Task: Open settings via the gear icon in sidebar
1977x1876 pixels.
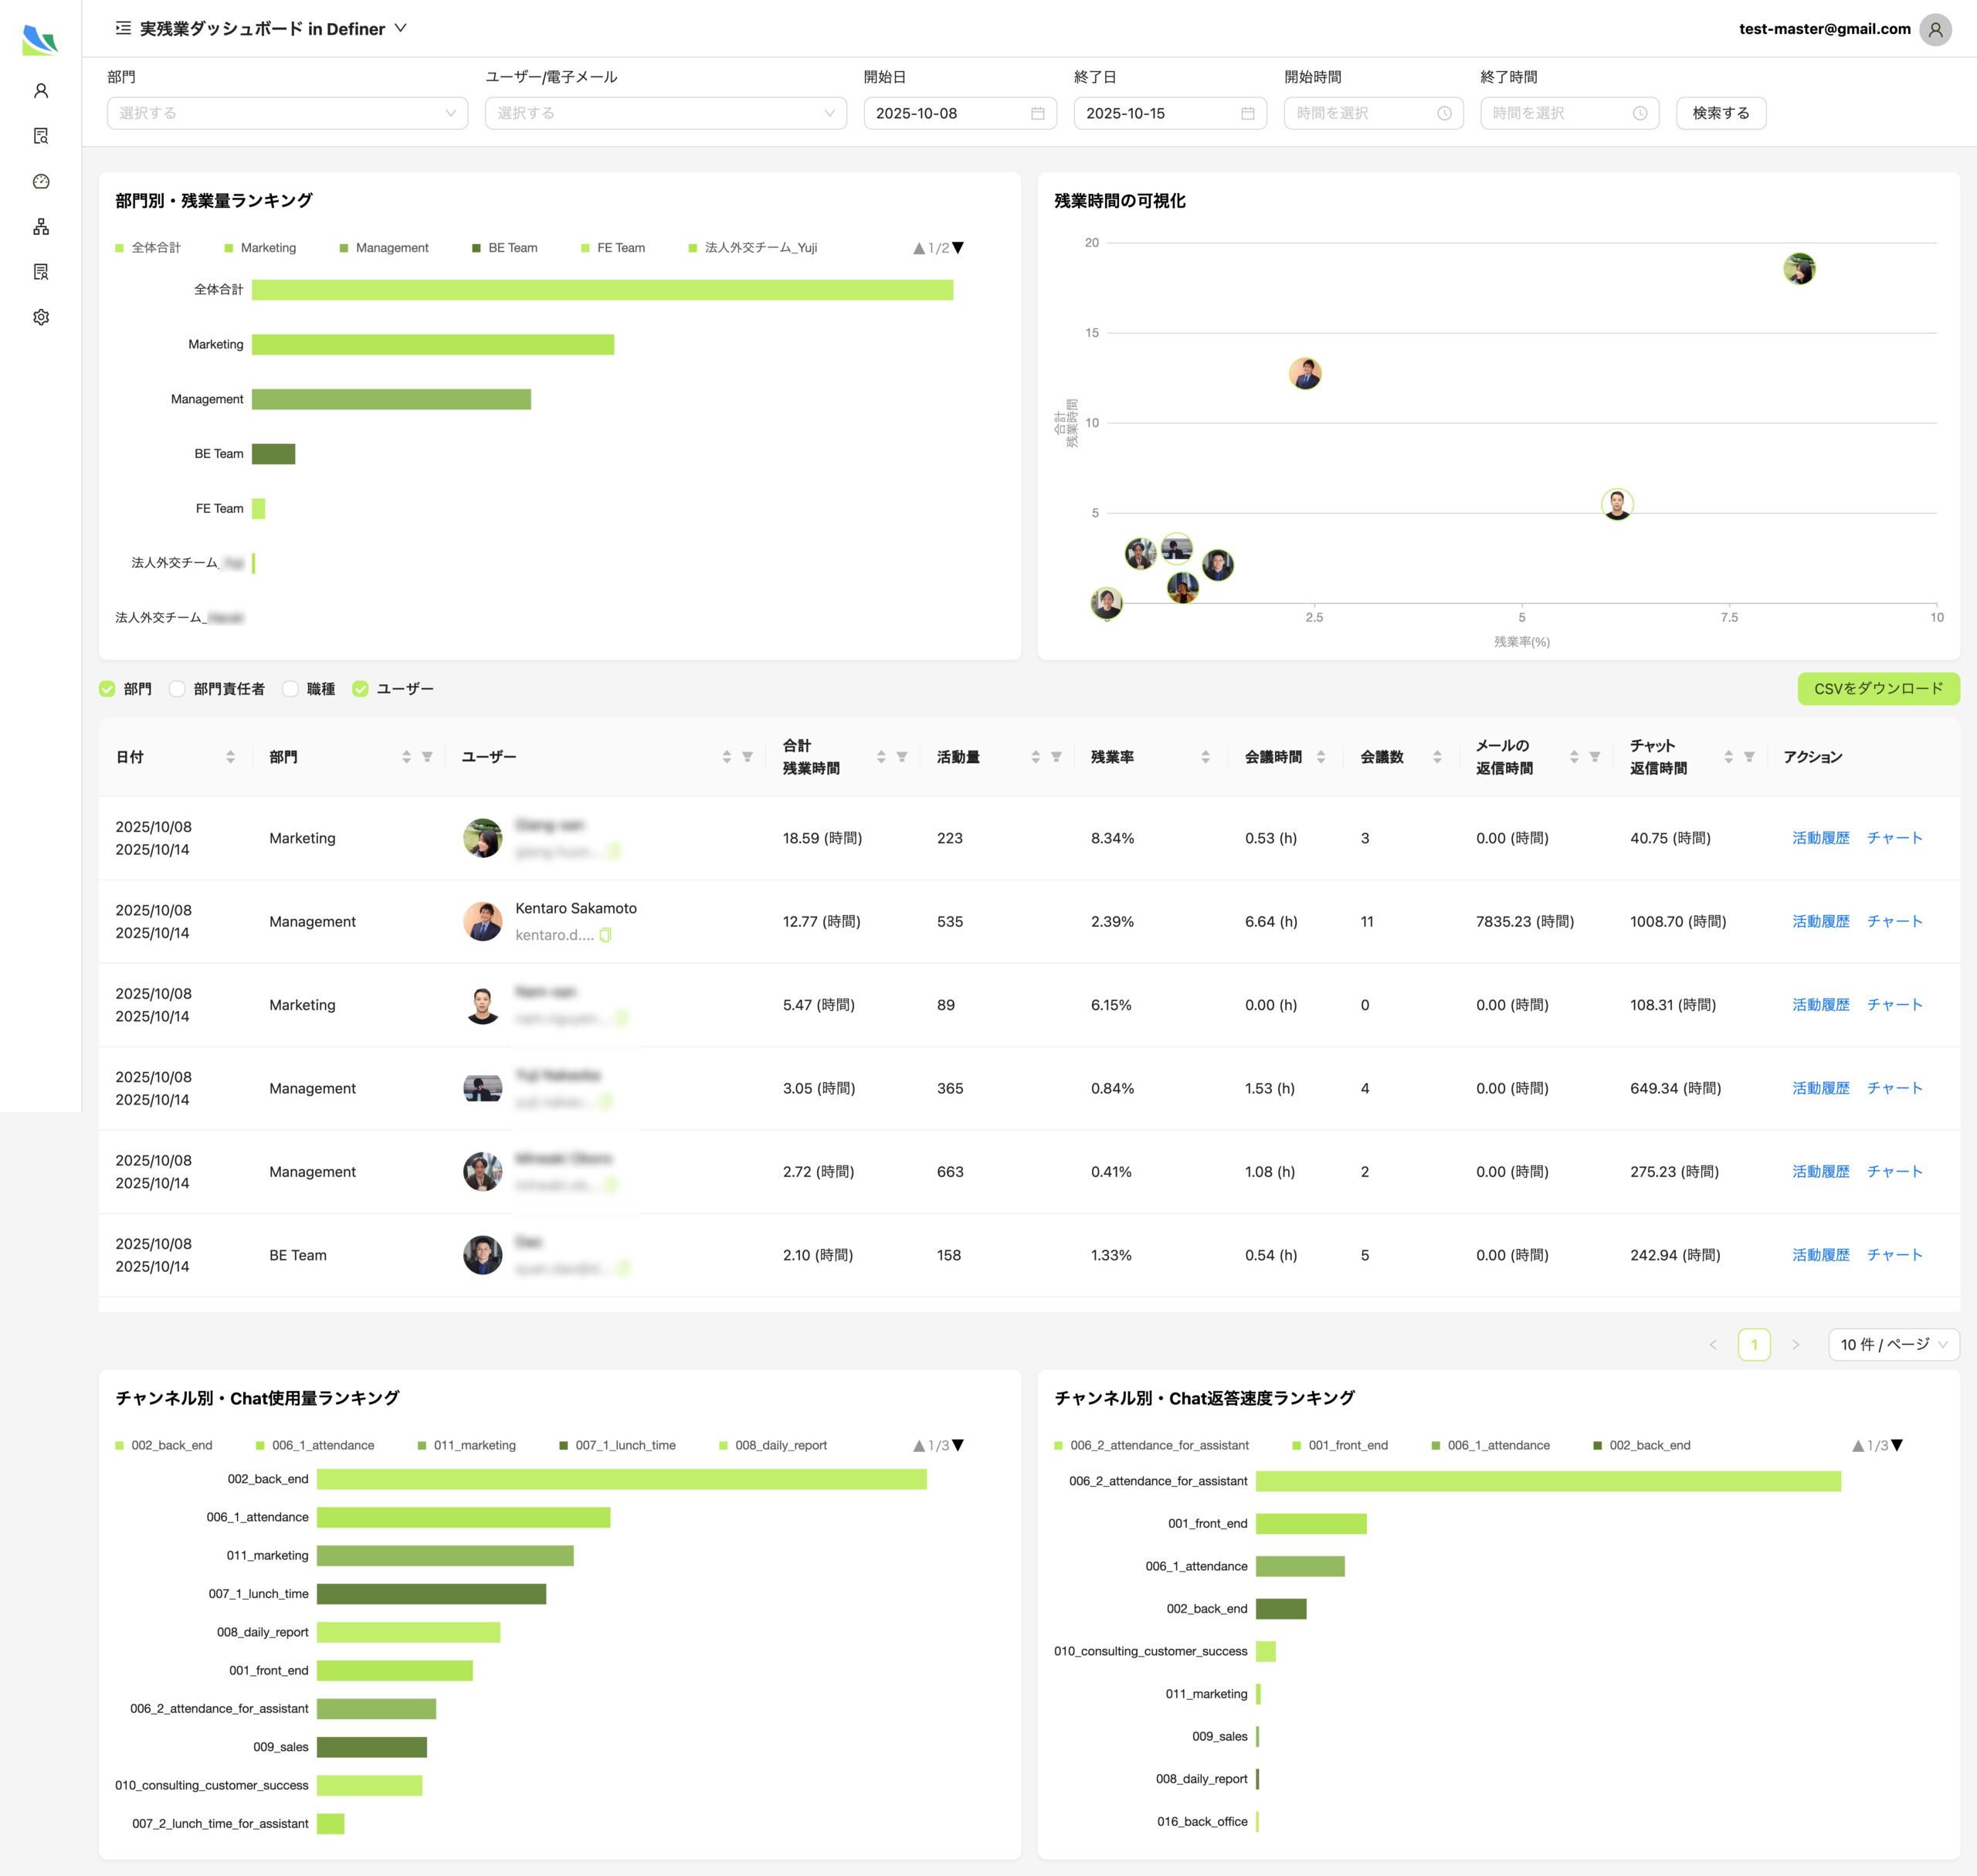Action: 42,317
